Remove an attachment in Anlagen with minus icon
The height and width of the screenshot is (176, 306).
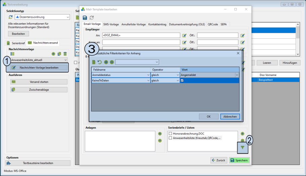[x=160, y=140]
